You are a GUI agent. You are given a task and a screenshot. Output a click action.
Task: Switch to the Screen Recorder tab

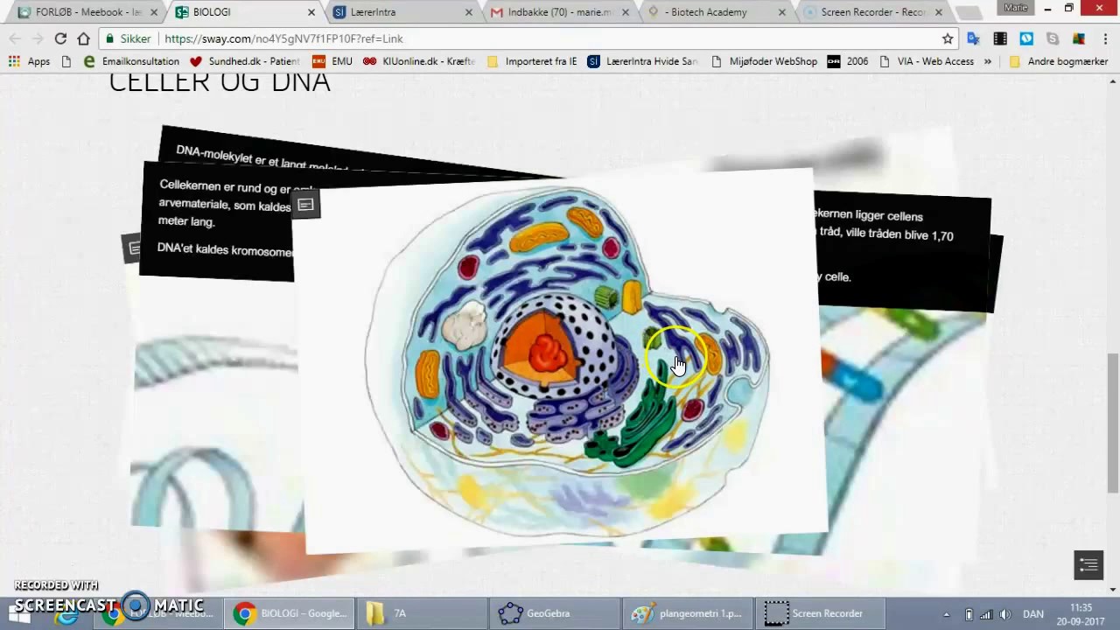coord(873,12)
